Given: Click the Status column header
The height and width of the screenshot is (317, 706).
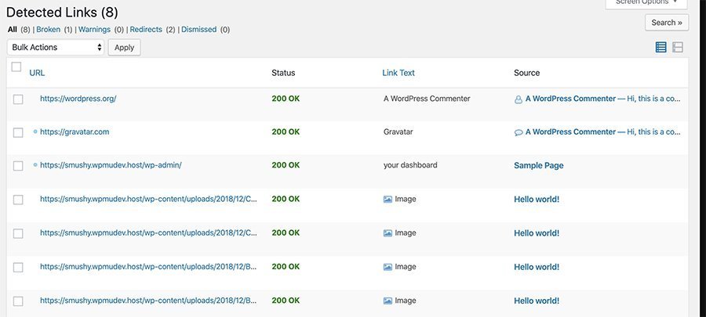Looking at the screenshot, I should (x=283, y=73).
